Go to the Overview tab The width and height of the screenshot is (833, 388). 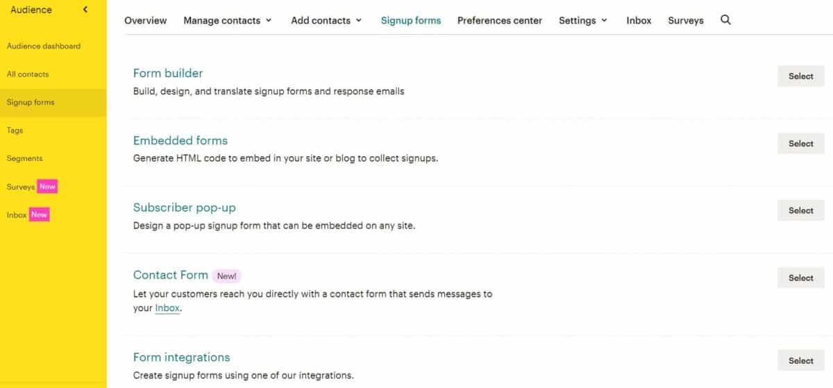[146, 20]
